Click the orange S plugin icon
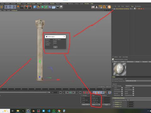151x113 pixels. coord(109,7)
